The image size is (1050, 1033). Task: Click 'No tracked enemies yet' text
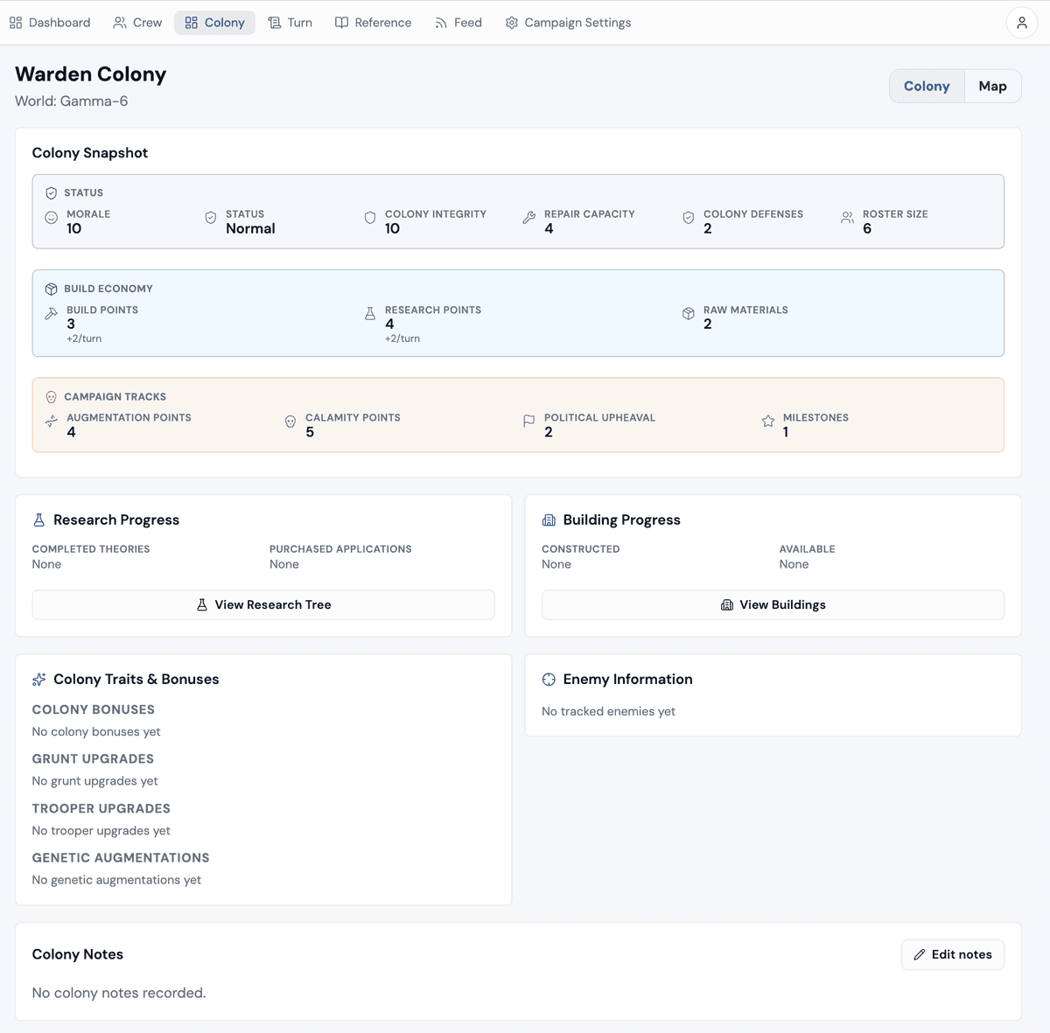608,712
